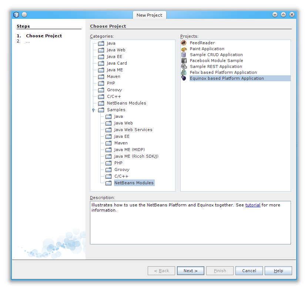Image resolution: width=308 pixels, height=291 pixels.
Task: Click the New Project title tab
Action: 150,15
